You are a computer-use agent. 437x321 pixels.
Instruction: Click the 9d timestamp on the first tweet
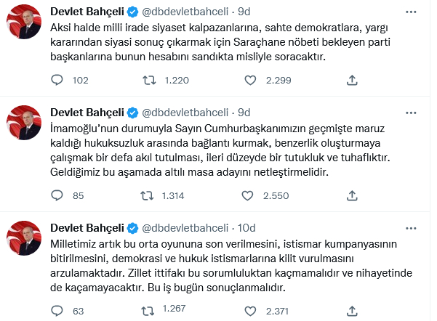(x=244, y=12)
